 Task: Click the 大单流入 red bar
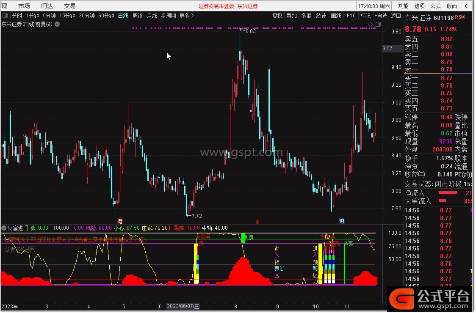pos(442,201)
